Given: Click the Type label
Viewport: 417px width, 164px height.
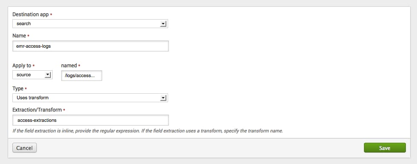Looking at the screenshot, I should click(x=18, y=89).
